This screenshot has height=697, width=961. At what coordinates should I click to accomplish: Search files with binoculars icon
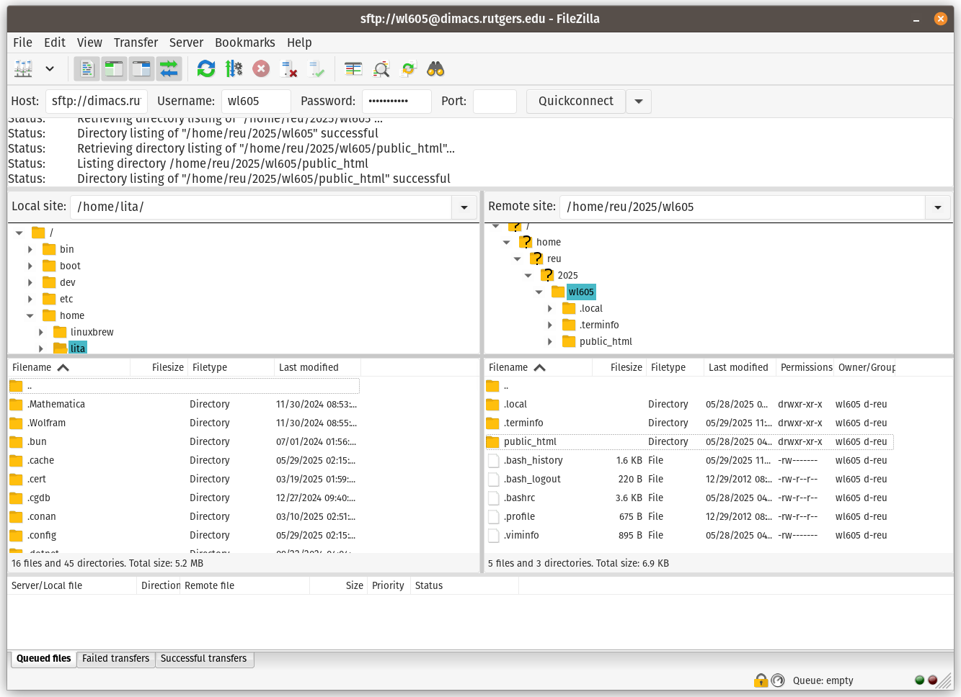[435, 69]
